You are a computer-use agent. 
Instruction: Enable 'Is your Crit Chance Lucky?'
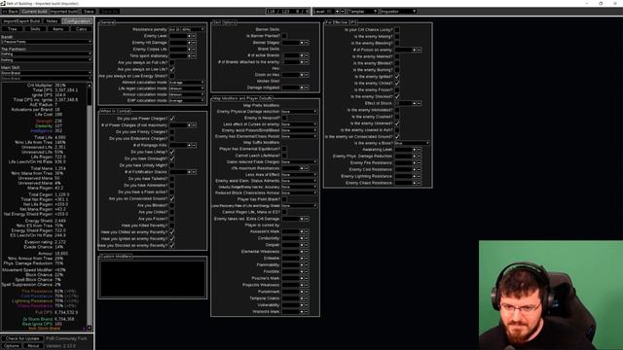tap(397, 30)
